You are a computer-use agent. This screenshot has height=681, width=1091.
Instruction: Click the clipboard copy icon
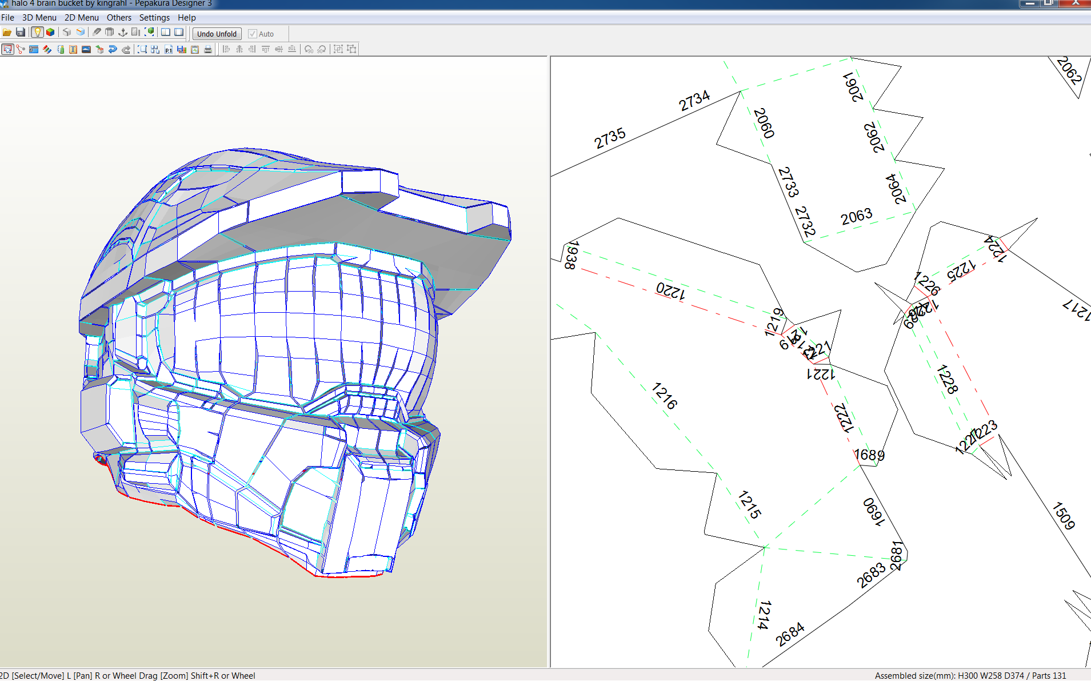click(195, 50)
